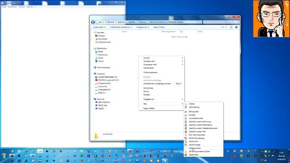
Task: Open the Explorer help question-mark icon
Action: pos(236,27)
